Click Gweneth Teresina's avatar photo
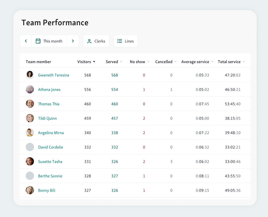This screenshot has width=268, height=217. point(30,75)
